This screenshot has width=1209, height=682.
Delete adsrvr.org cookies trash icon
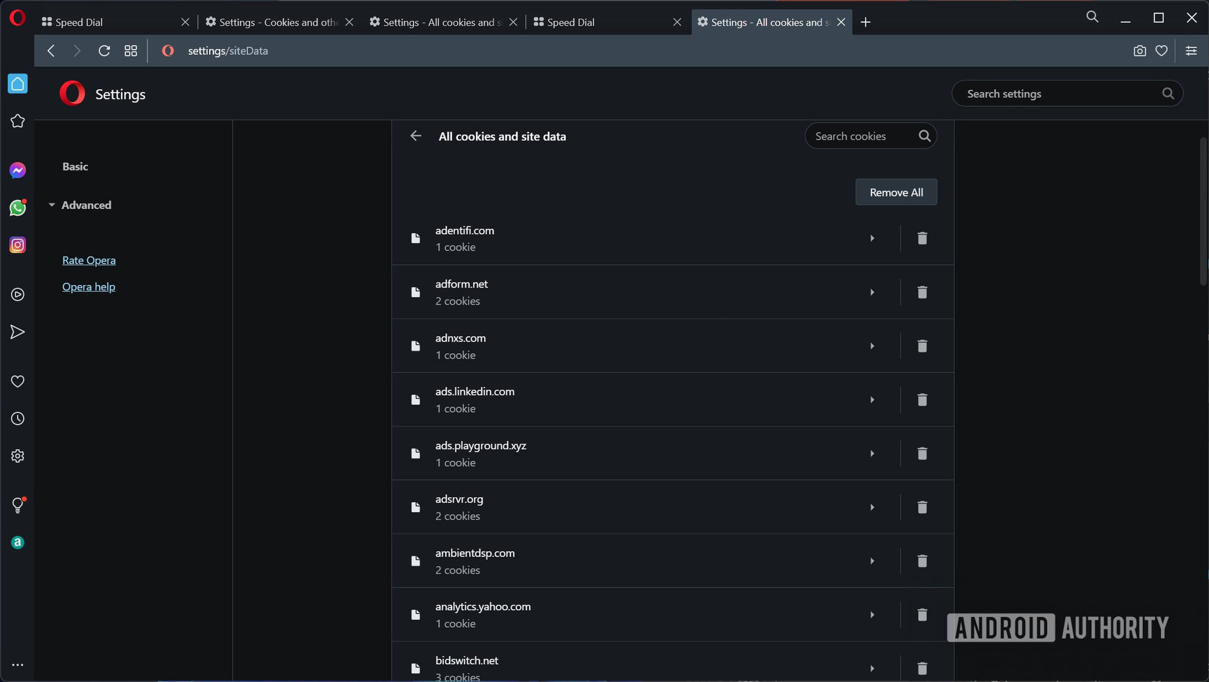pyautogui.click(x=922, y=507)
